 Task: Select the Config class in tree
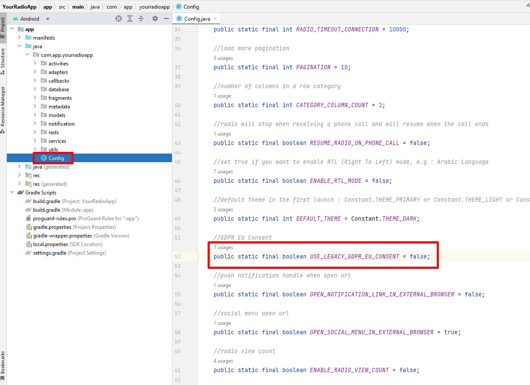[x=89, y=158]
